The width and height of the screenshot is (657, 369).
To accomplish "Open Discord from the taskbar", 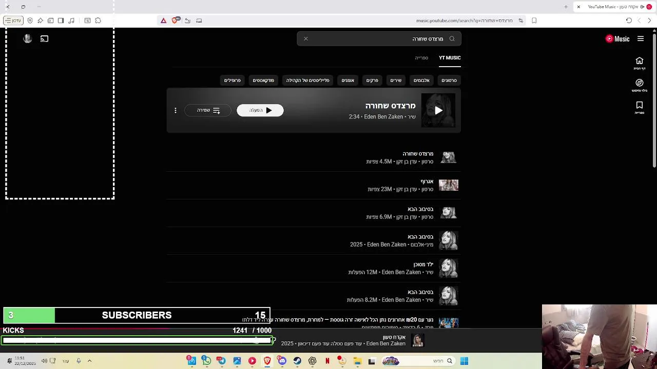I will [x=282, y=361].
